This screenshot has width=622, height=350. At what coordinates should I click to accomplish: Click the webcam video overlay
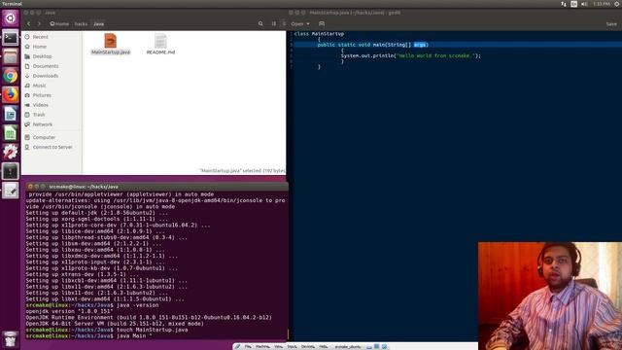tap(550, 296)
